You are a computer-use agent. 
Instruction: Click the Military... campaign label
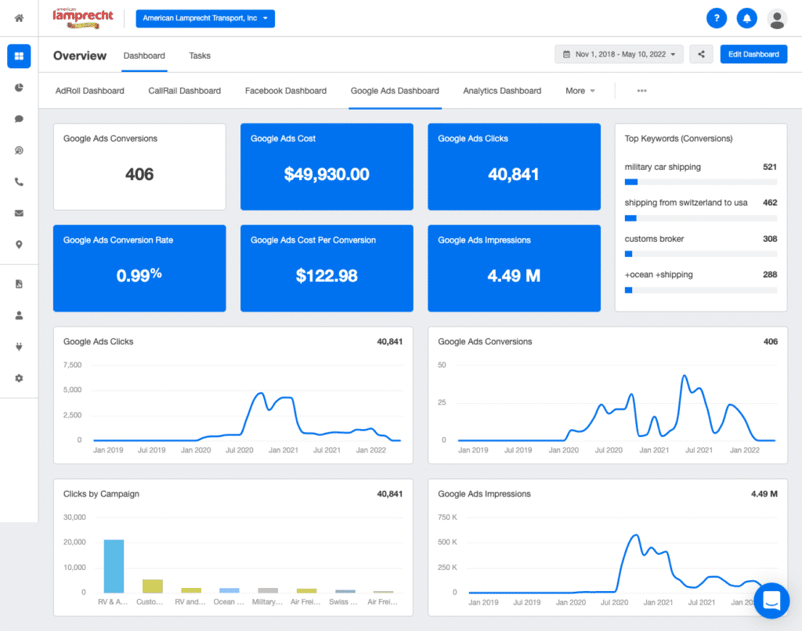coord(267,602)
